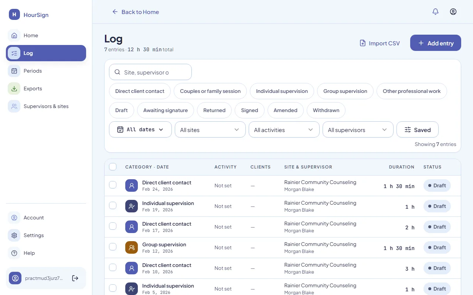Viewport: 473px width, 295px height.
Task: Click the Add entry button
Action: pyautogui.click(x=436, y=43)
